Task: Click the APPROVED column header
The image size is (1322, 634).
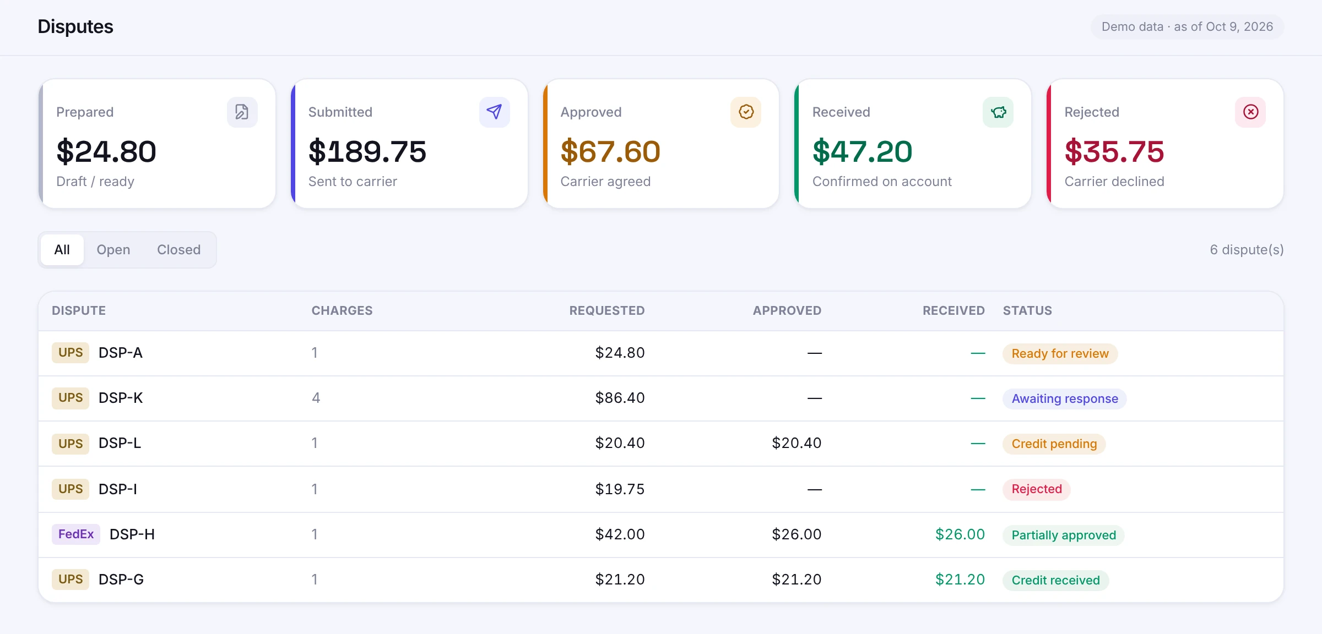Action: [x=787, y=310]
